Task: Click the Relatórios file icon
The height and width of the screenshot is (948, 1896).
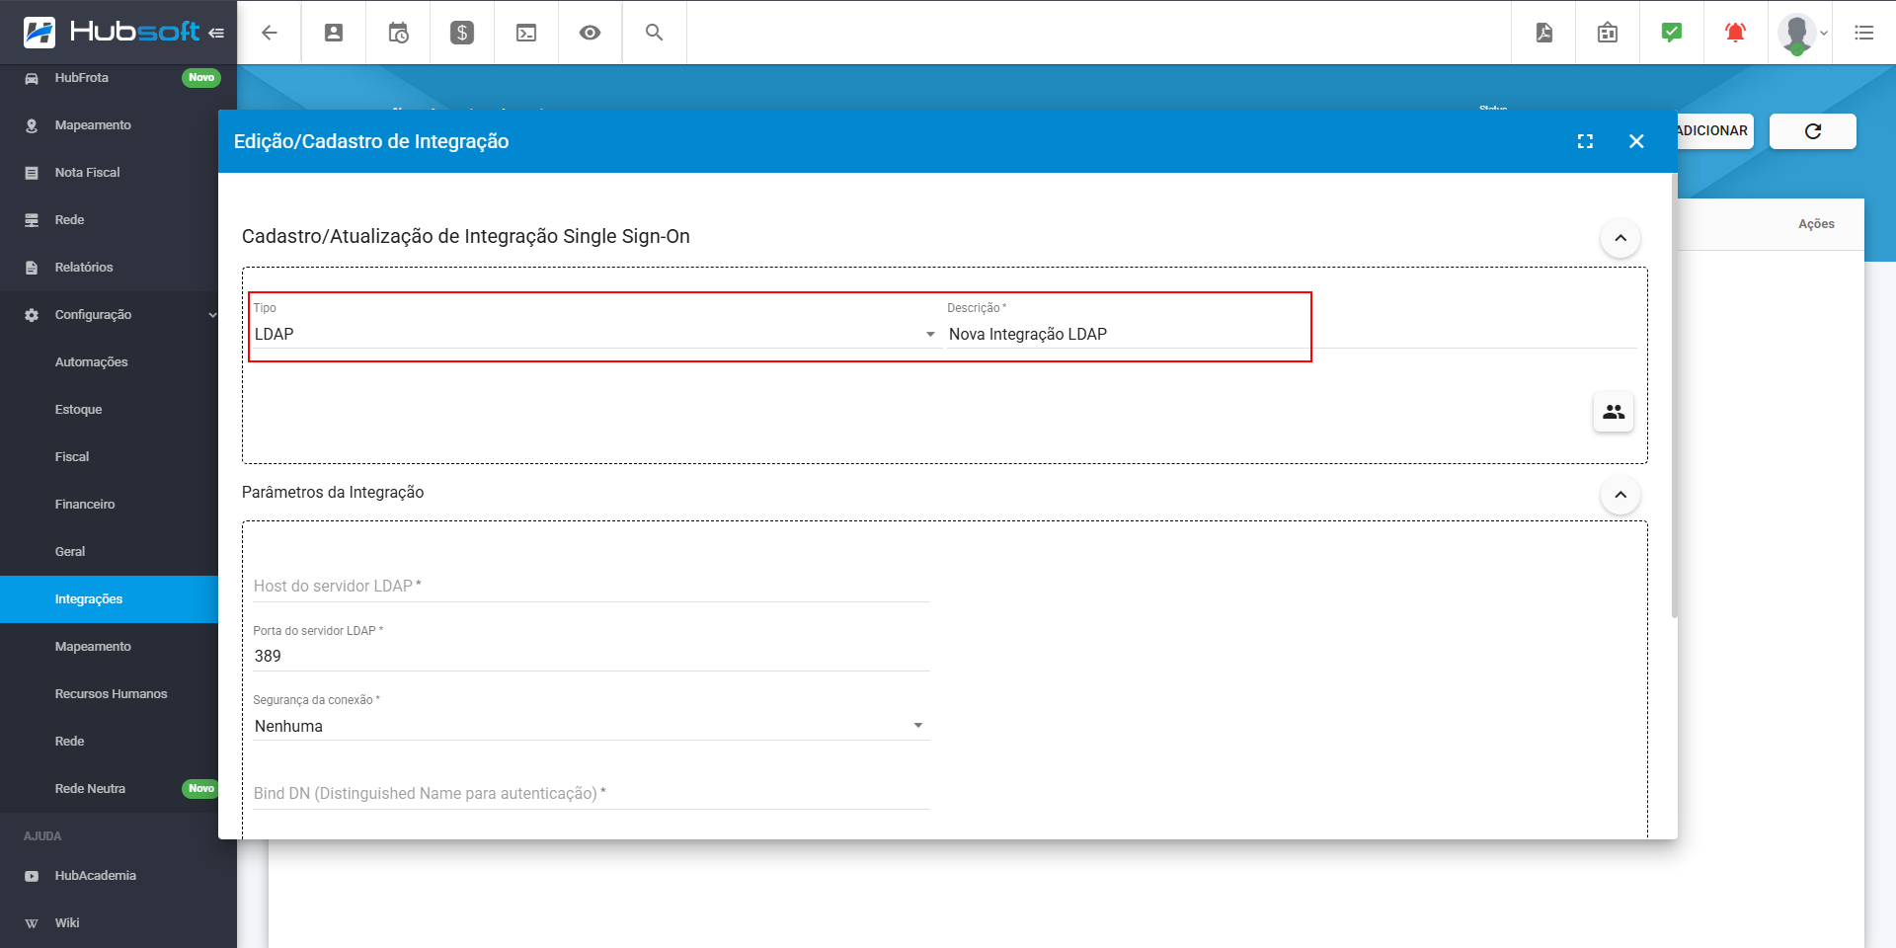Action: [x=32, y=268]
